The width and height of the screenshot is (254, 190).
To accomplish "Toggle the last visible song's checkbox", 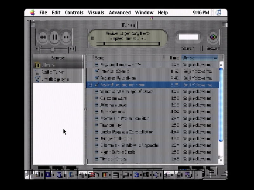I will pos(97,159).
